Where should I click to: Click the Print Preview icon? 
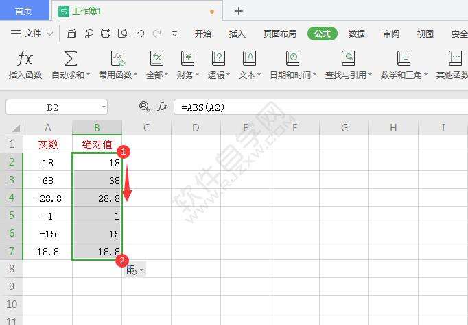123,34
